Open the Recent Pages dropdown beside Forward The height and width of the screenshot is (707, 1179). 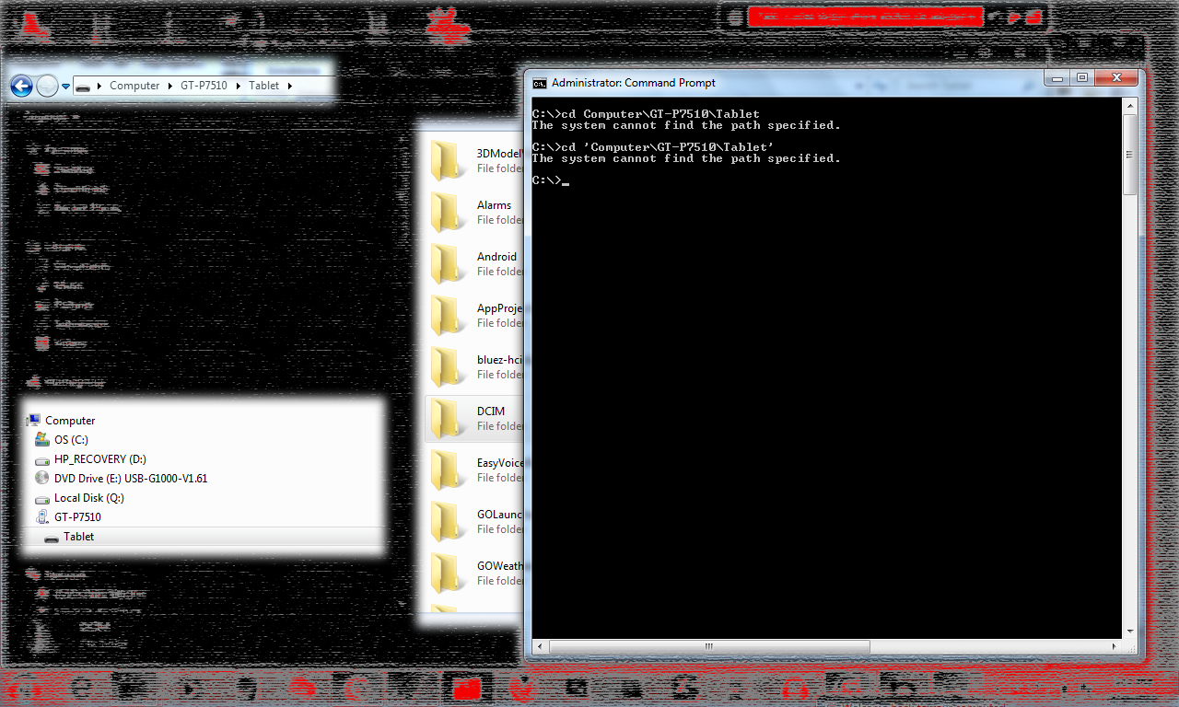(x=65, y=87)
